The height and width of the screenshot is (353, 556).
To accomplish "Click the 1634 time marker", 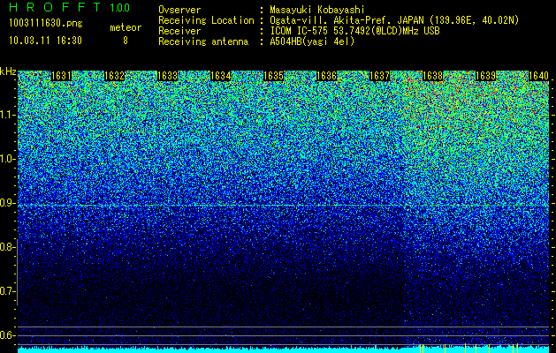I will [221, 76].
